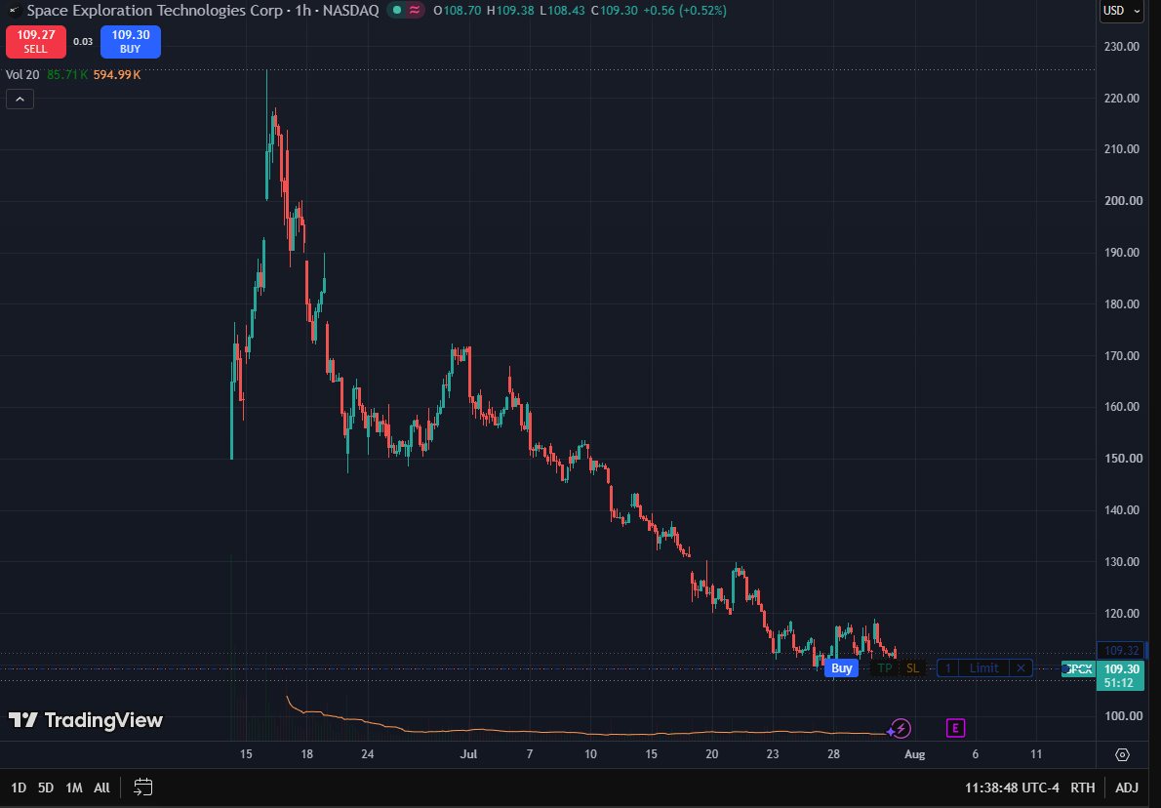The image size is (1161, 808).
Task: Toggle the ADJ adjusted data option
Action: (1127, 788)
